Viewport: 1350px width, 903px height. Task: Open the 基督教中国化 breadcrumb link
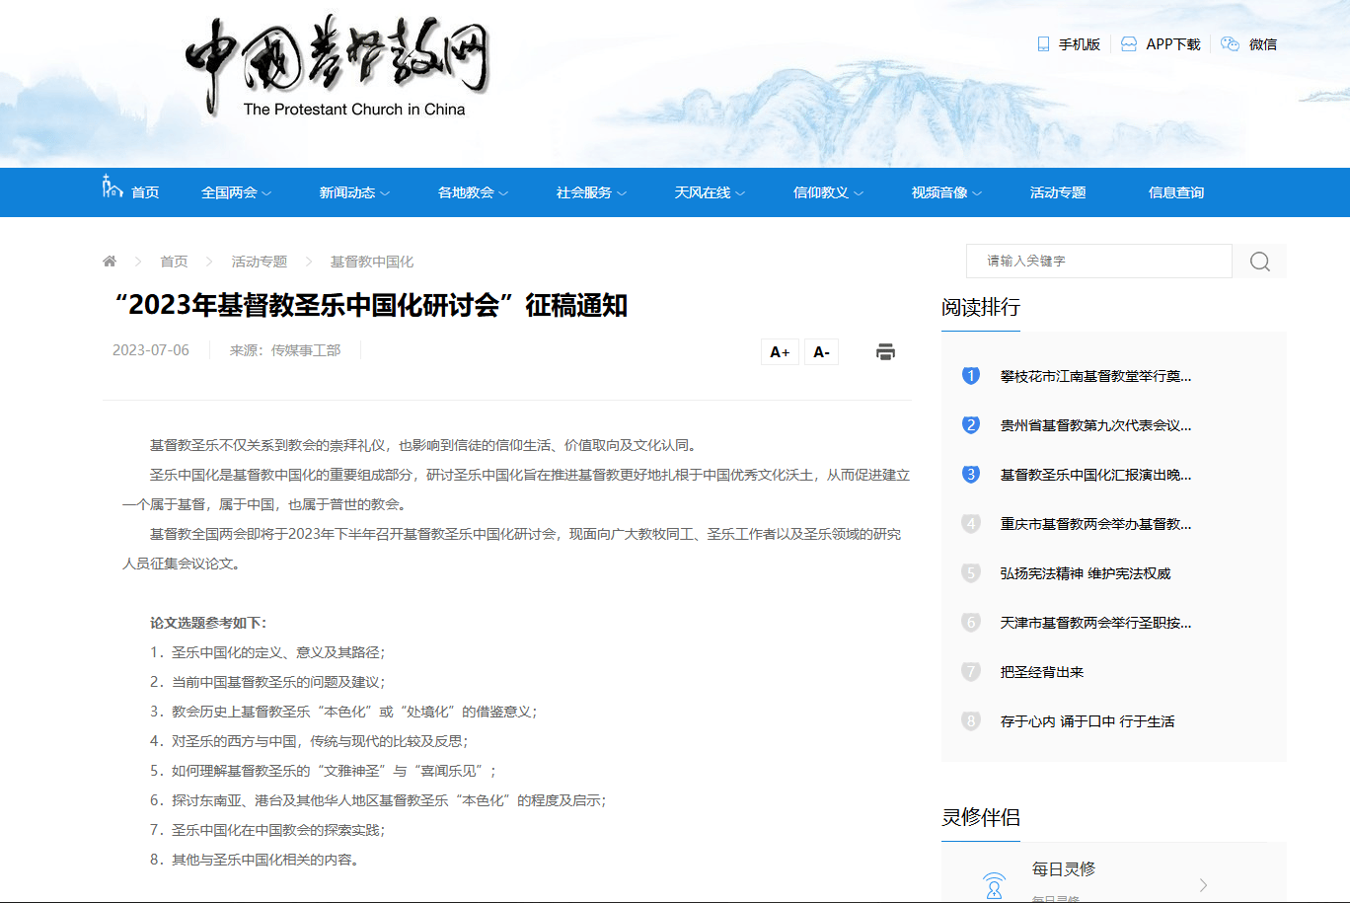click(x=372, y=262)
